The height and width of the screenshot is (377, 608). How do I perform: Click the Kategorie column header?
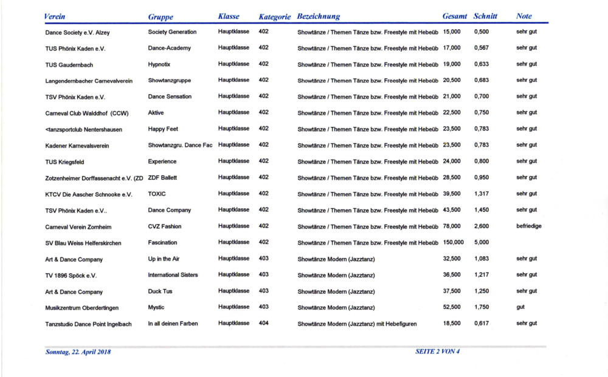pos(275,16)
